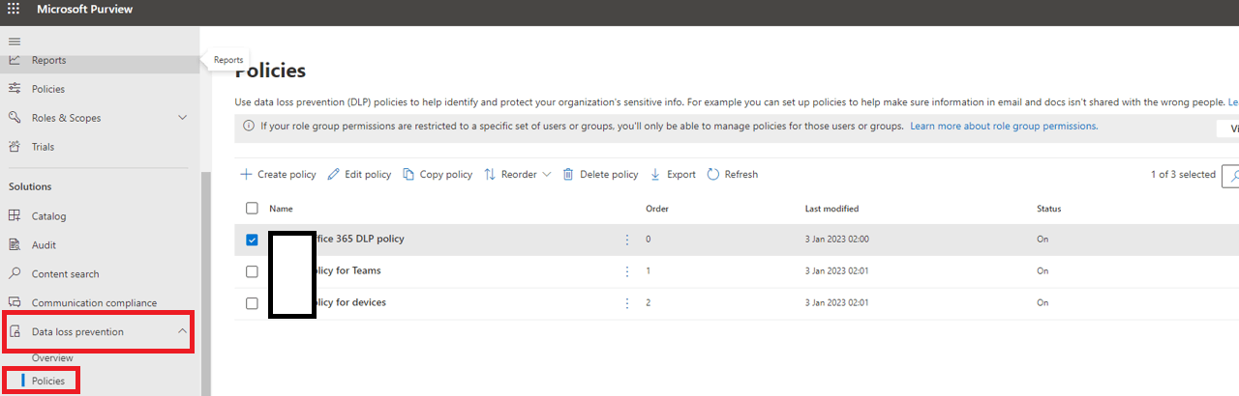Open the Catalog solution

[x=49, y=216]
